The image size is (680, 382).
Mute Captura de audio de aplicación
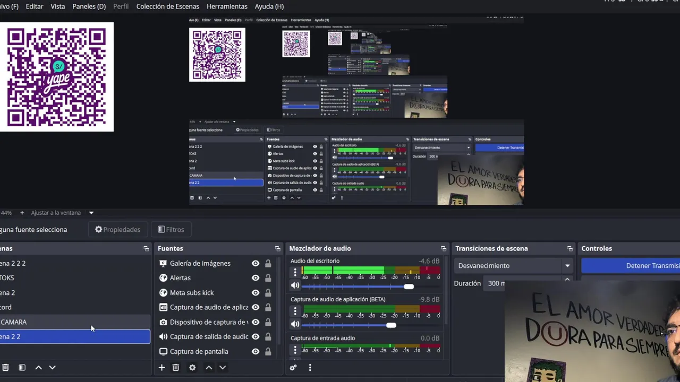(x=295, y=324)
